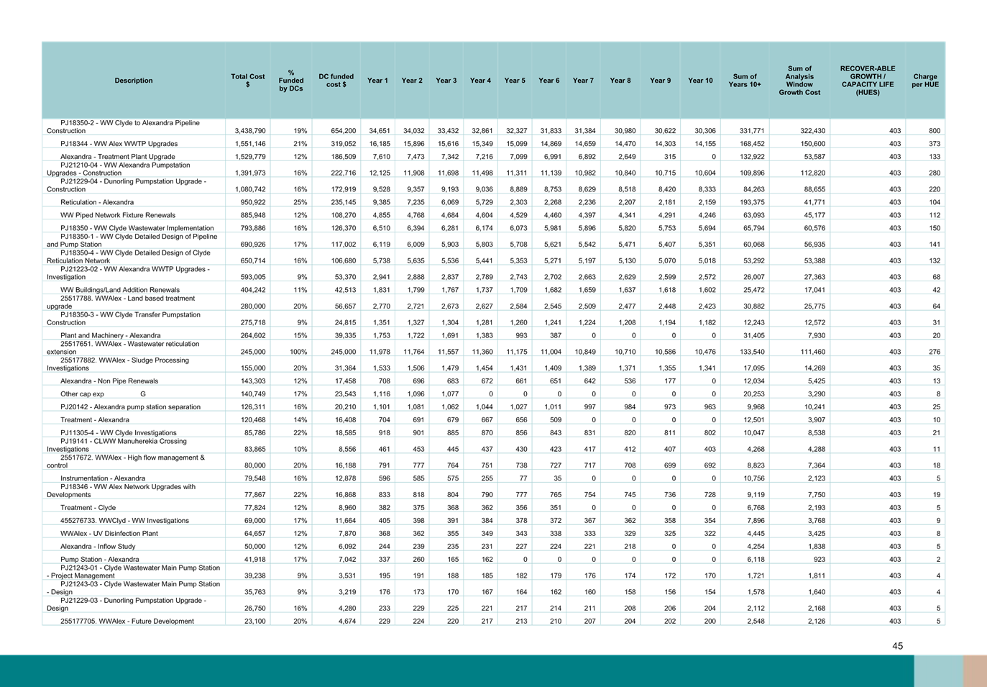Click the Sum of Years 10+ header
The width and height of the screenshot is (987, 687).
(745, 81)
